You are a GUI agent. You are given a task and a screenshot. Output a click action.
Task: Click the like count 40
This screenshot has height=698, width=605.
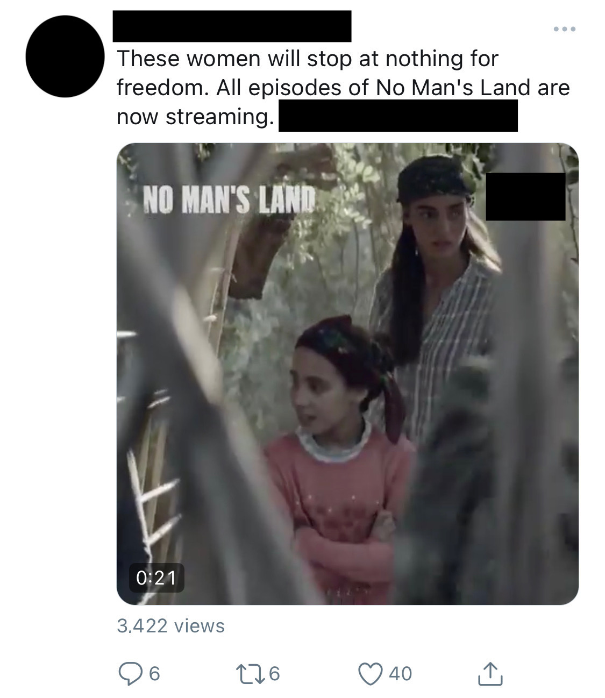[x=400, y=673]
